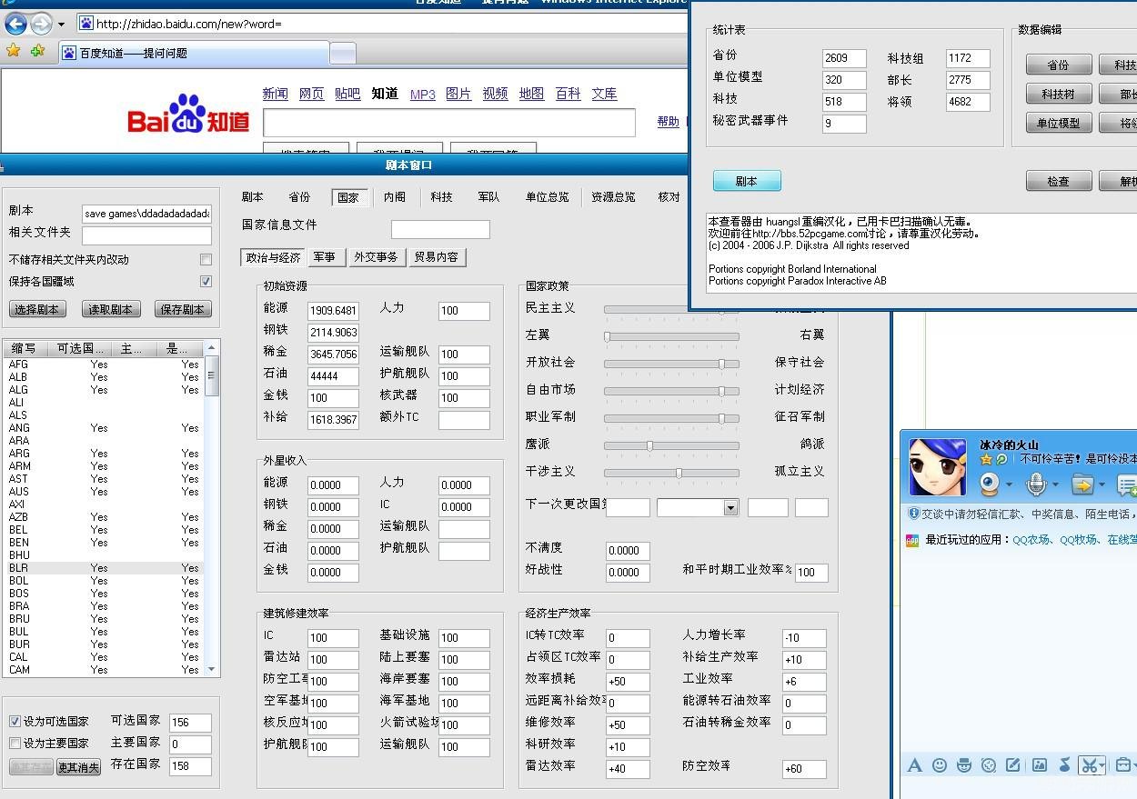This screenshot has width=1137, height=799.
Task: Open the font settings icon in QQ chat
Action: point(915,765)
